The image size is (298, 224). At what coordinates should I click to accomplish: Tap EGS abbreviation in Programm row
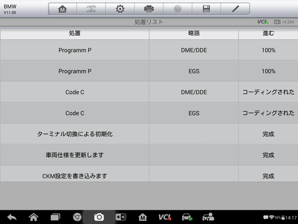point(194,71)
